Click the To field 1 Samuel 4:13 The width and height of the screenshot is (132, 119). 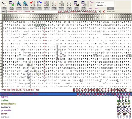tap(105, 5)
